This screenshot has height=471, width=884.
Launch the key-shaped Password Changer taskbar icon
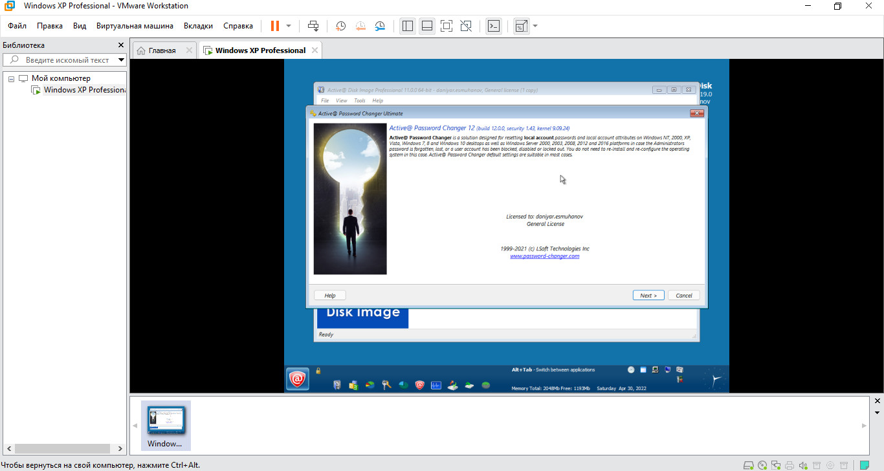click(386, 386)
